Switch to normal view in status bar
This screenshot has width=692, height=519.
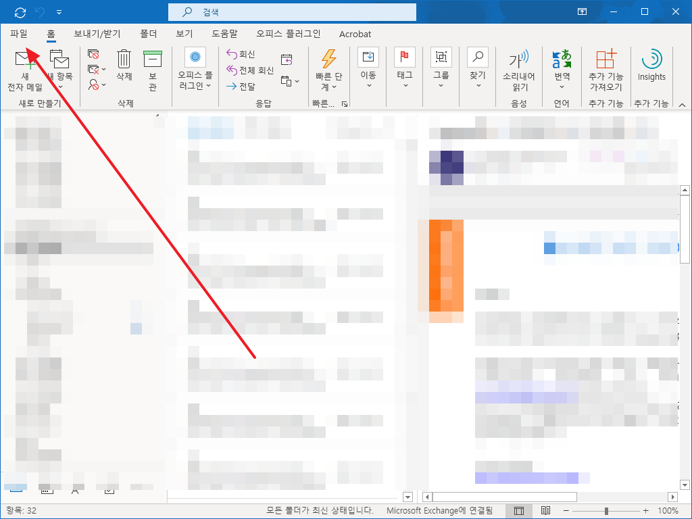click(x=519, y=511)
